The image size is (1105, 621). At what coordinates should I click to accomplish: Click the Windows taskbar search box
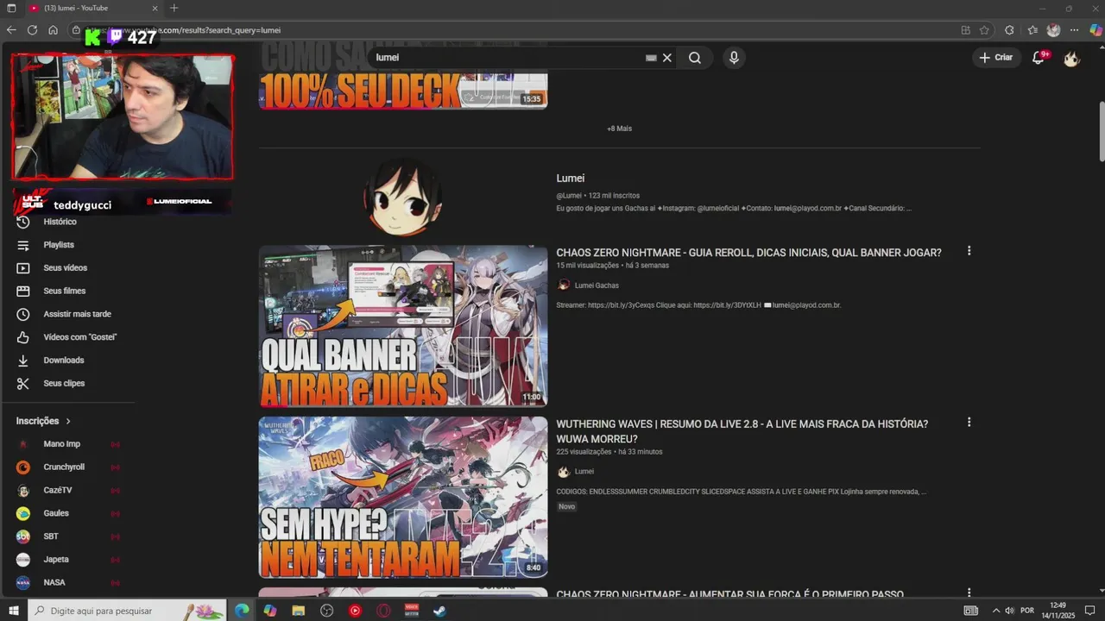click(128, 611)
